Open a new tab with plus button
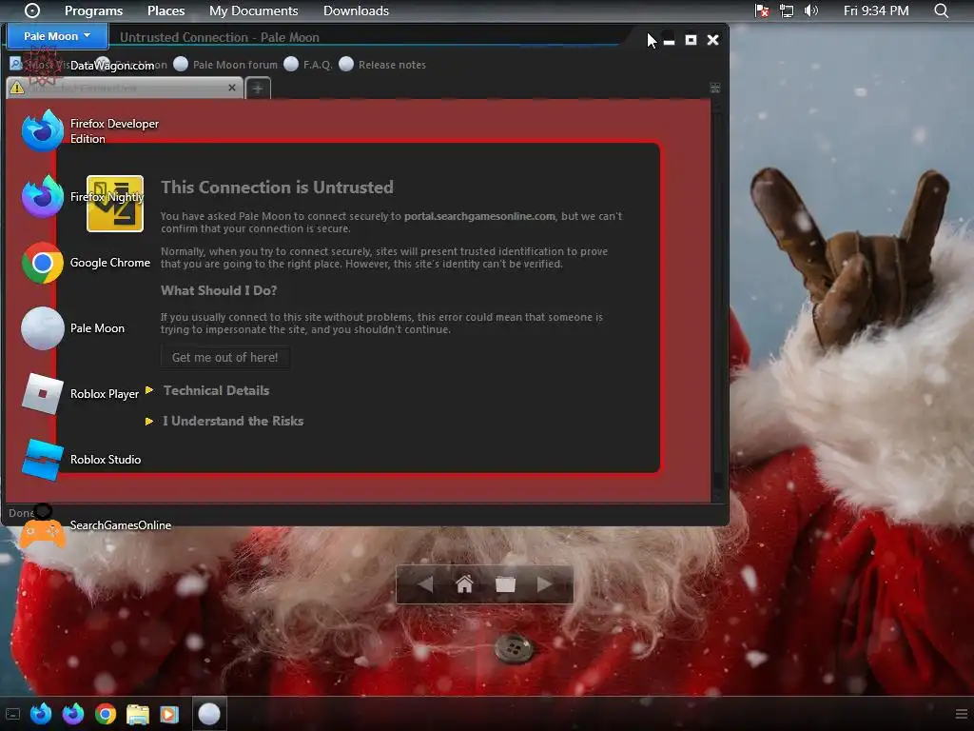 (x=258, y=89)
